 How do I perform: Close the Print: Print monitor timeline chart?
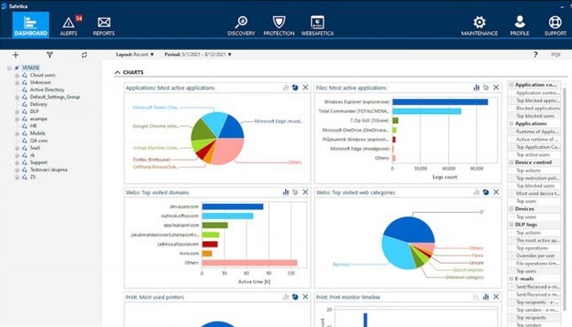click(x=496, y=297)
